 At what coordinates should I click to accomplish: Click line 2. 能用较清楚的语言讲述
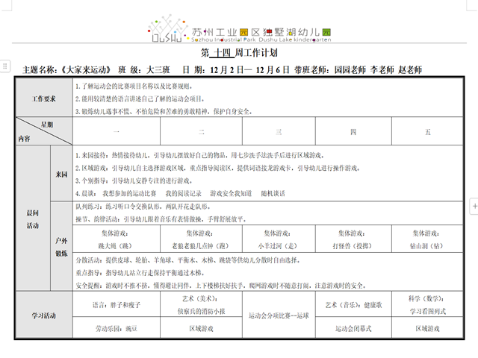[x=140, y=99]
